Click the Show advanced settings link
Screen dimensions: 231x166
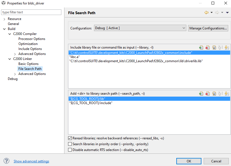point(31,161)
